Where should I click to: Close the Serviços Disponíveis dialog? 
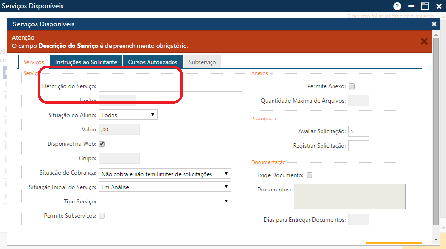point(434,24)
